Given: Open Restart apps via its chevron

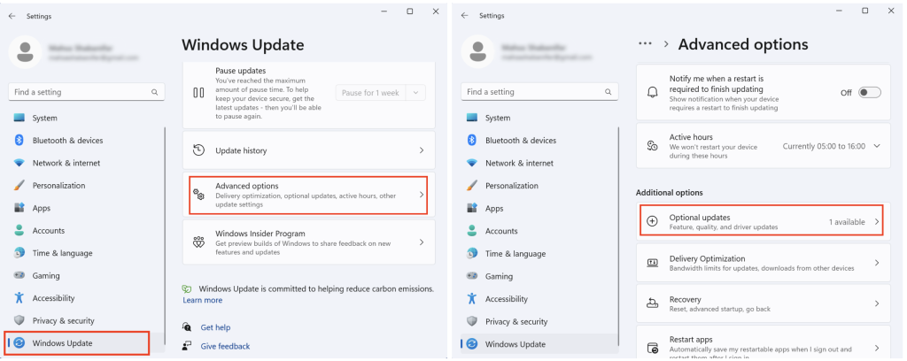Looking at the screenshot, I should [x=877, y=348].
